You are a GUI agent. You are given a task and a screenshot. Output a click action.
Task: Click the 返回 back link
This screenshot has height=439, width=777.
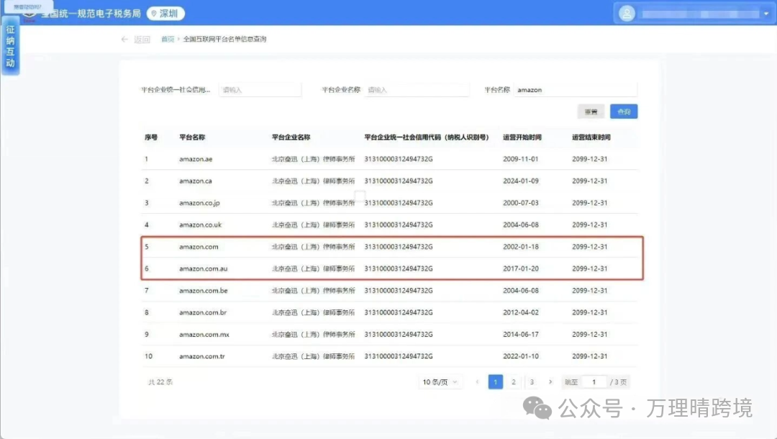pyautogui.click(x=142, y=39)
